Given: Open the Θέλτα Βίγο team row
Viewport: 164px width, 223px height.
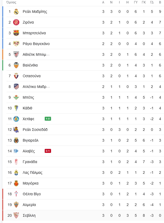Looking at the screenshot, I should [x=83, y=194].
